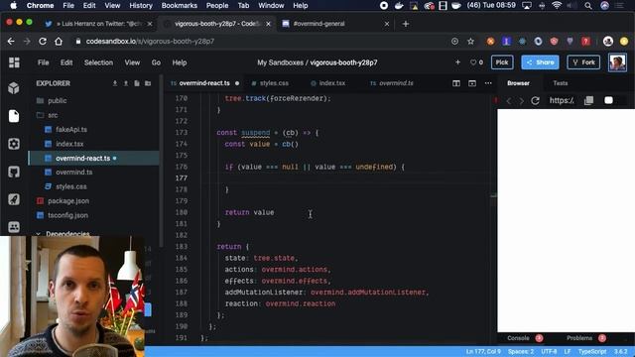
Task: Open a new Chrome tab
Action: coord(406,24)
